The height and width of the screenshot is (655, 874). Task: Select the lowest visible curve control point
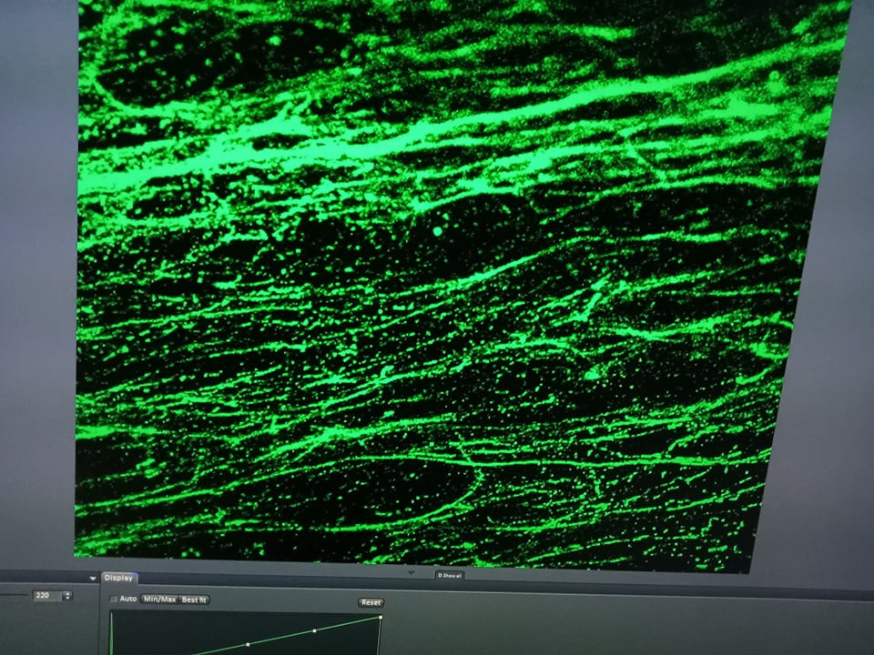pyautogui.click(x=248, y=644)
